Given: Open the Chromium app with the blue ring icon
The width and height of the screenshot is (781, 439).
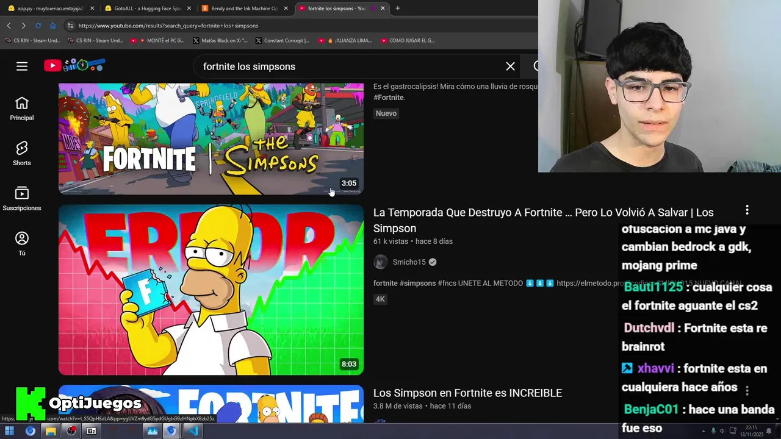Looking at the screenshot, I should click(x=30, y=431).
